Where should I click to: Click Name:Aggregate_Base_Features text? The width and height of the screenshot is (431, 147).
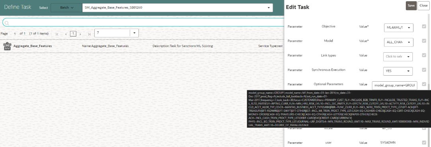click(x=105, y=46)
